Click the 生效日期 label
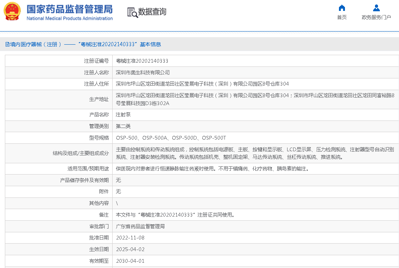 click(99, 250)
